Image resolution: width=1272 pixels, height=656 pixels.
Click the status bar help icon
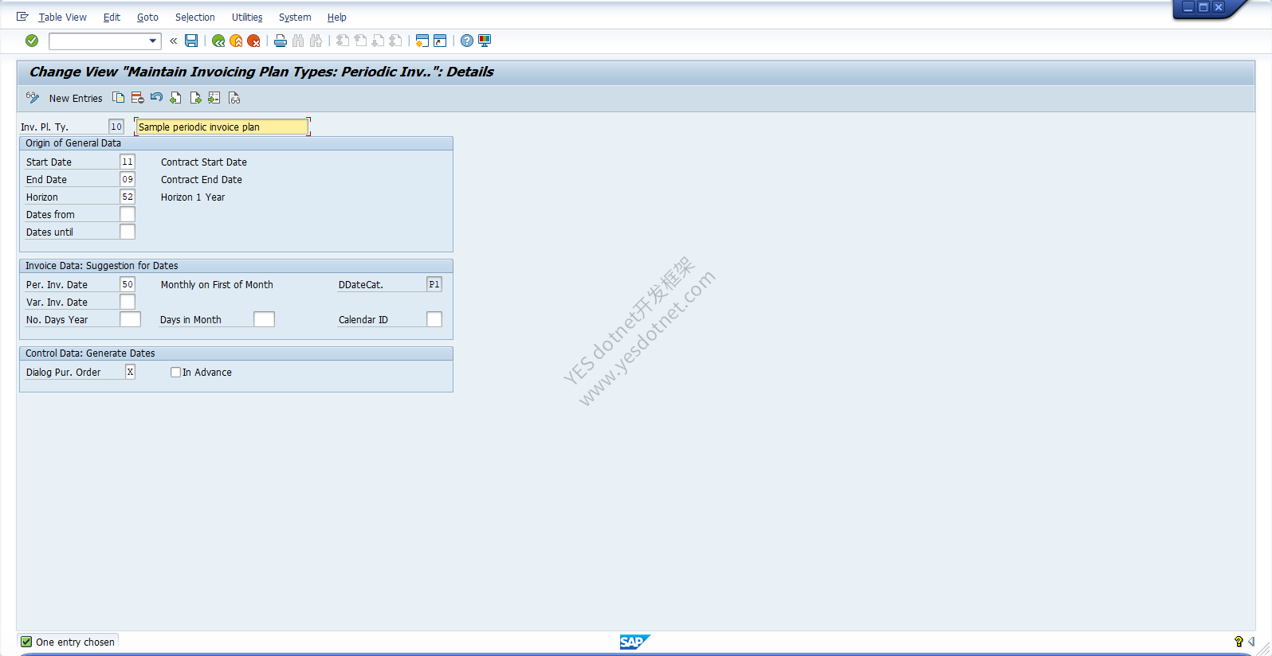coord(1239,642)
